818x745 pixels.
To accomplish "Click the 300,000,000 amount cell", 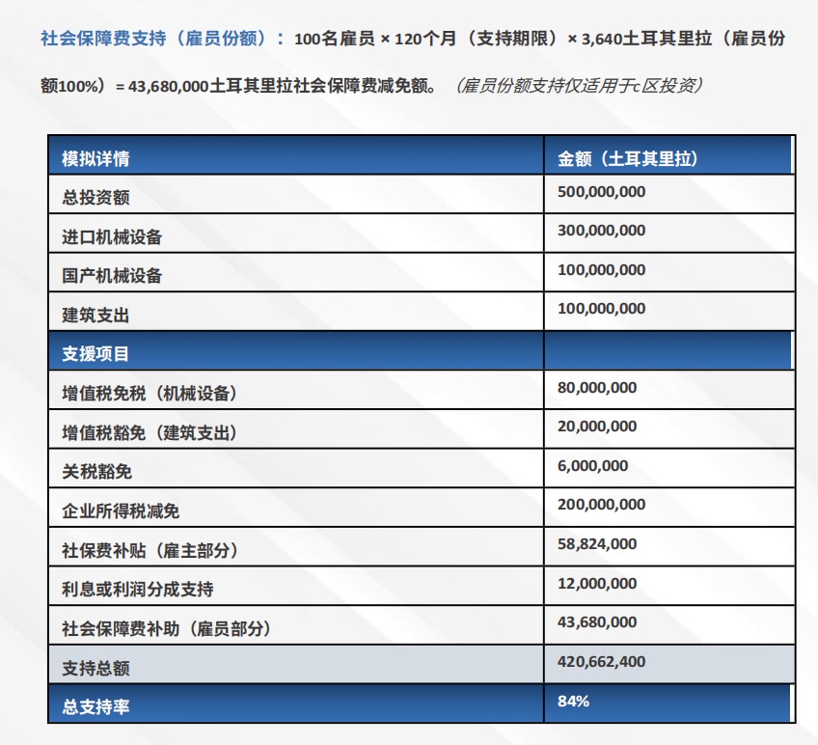I will [601, 231].
